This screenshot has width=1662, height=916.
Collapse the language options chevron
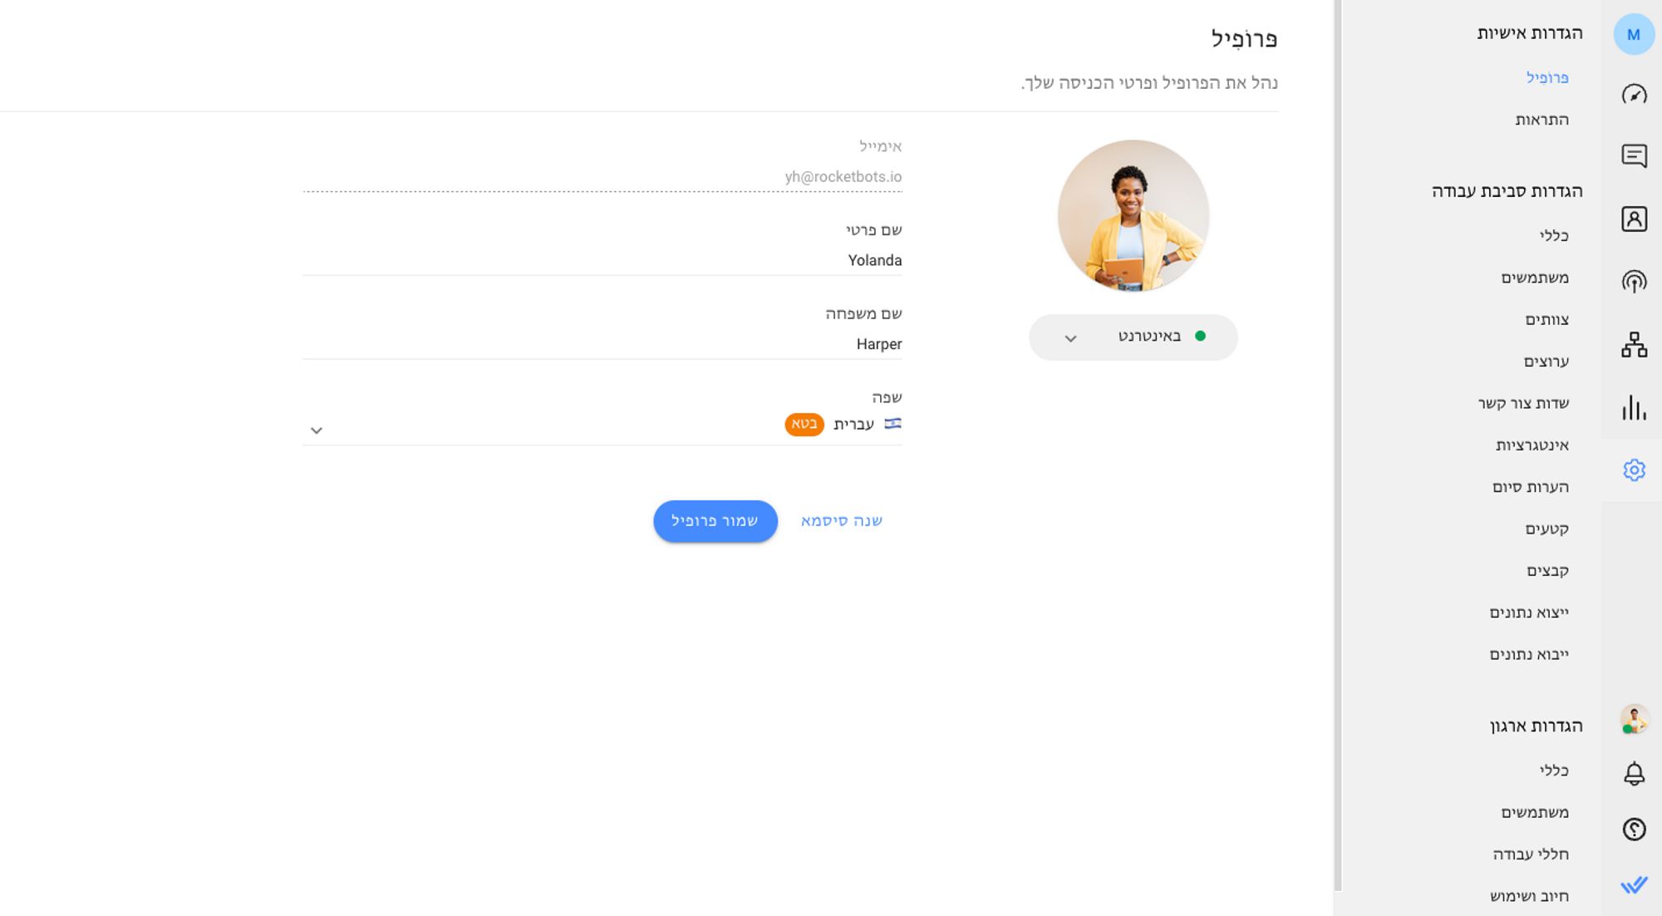(317, 430)
